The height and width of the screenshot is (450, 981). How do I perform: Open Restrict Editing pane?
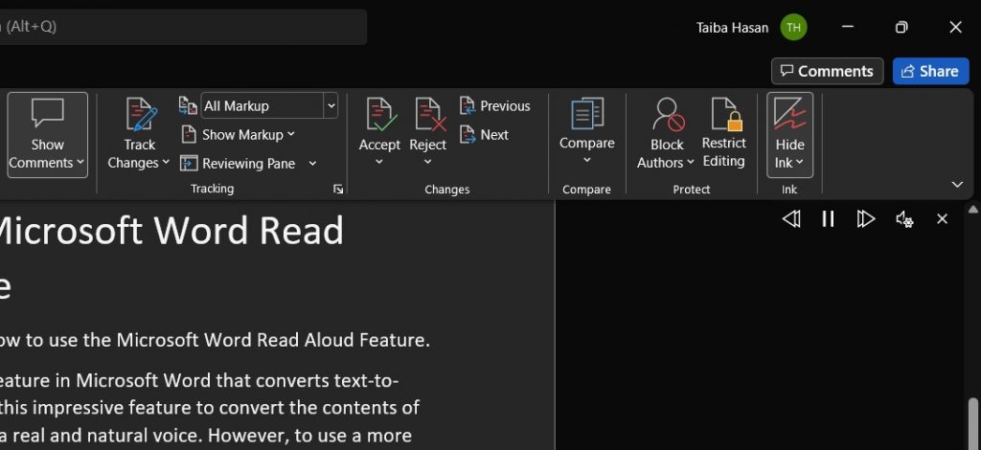click(724, 115)
